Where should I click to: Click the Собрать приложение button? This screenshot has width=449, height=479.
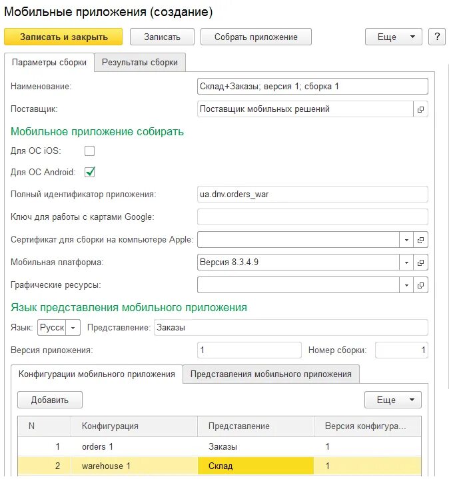click(x=256, y=37)
